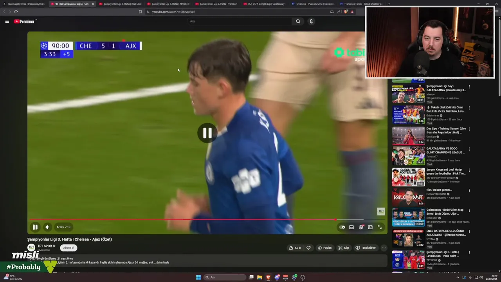Screen dimensions: 501x282
Task: Dislike the video with thumbs down
Action: pos(308,248)
